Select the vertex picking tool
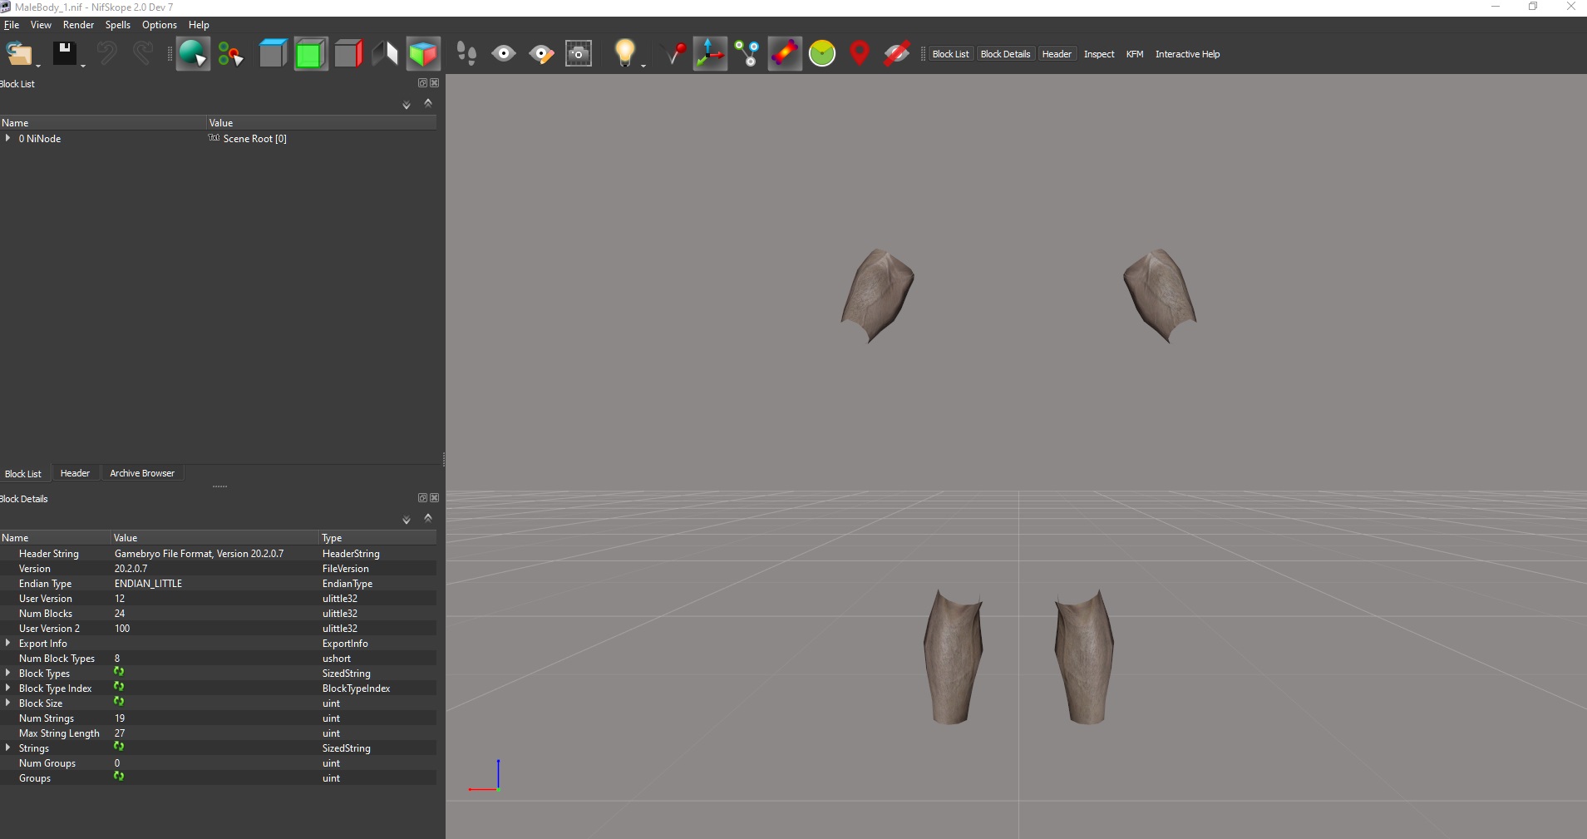The height and width of the screenshot is (839, 1587). 230,54
